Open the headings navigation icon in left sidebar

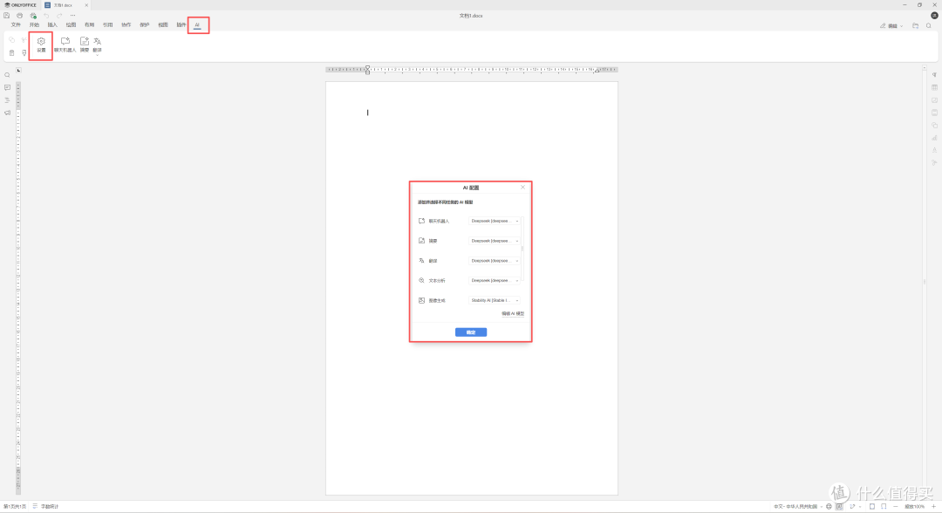click(7, 100)
